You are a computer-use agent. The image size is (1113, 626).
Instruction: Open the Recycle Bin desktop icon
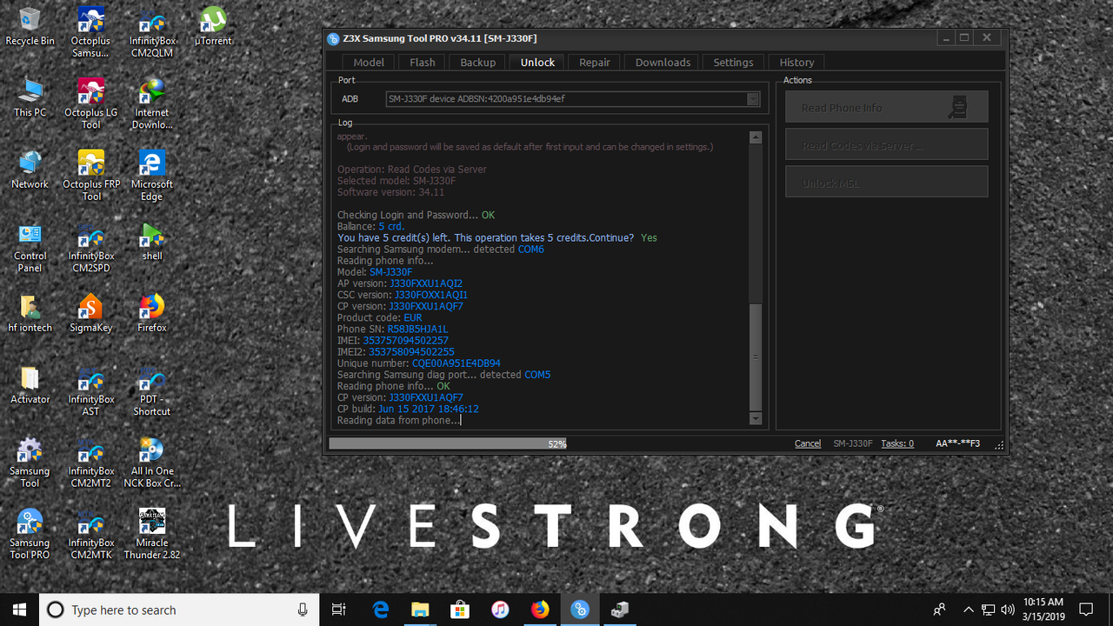30,26
